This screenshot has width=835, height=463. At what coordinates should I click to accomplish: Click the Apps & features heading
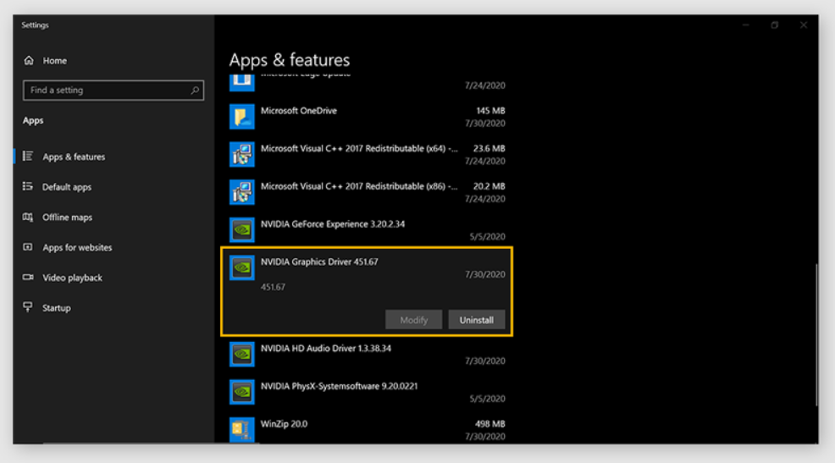pyautogui.click(x=290, y=59)
